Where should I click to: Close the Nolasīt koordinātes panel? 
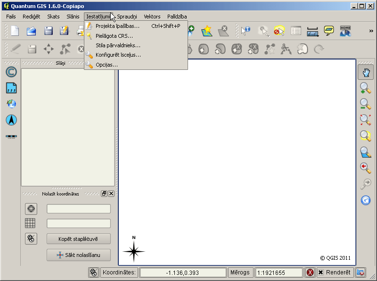111,194
